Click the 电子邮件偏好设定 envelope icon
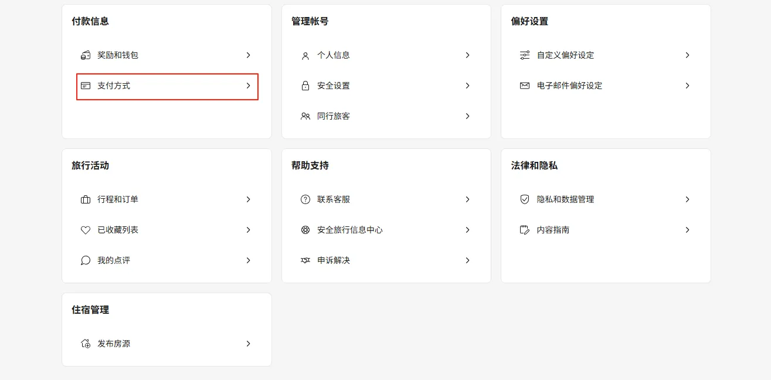The image size is (771, 380). pyautogui.click(x=524, y=86)
